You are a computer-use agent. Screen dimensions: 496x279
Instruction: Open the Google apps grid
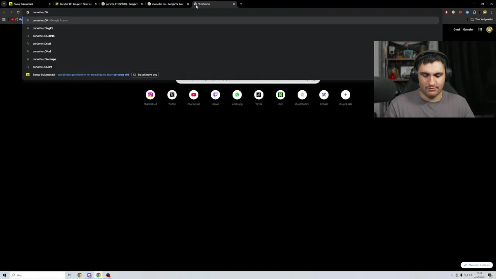coord(480,29)
